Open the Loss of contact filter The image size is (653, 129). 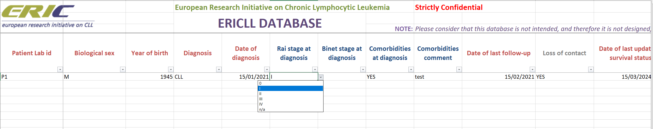(x=591, y=70)
